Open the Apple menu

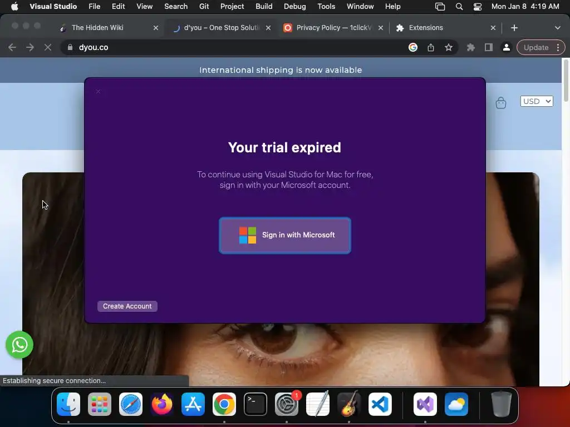pyautogui.click(x=14, y=7)
